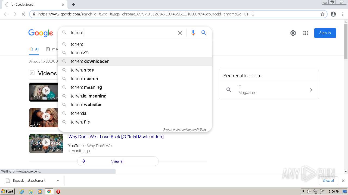This screenshot has height=195, width=348.
Task: Go back to the previous page
Action: coord(6,14)
